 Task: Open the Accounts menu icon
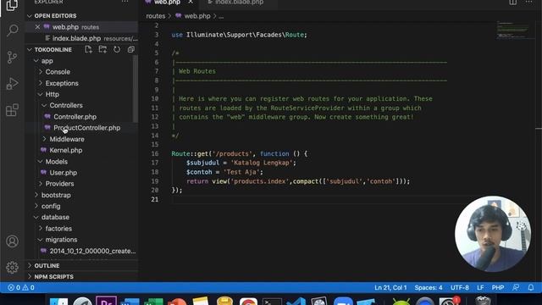coord(13,241)
